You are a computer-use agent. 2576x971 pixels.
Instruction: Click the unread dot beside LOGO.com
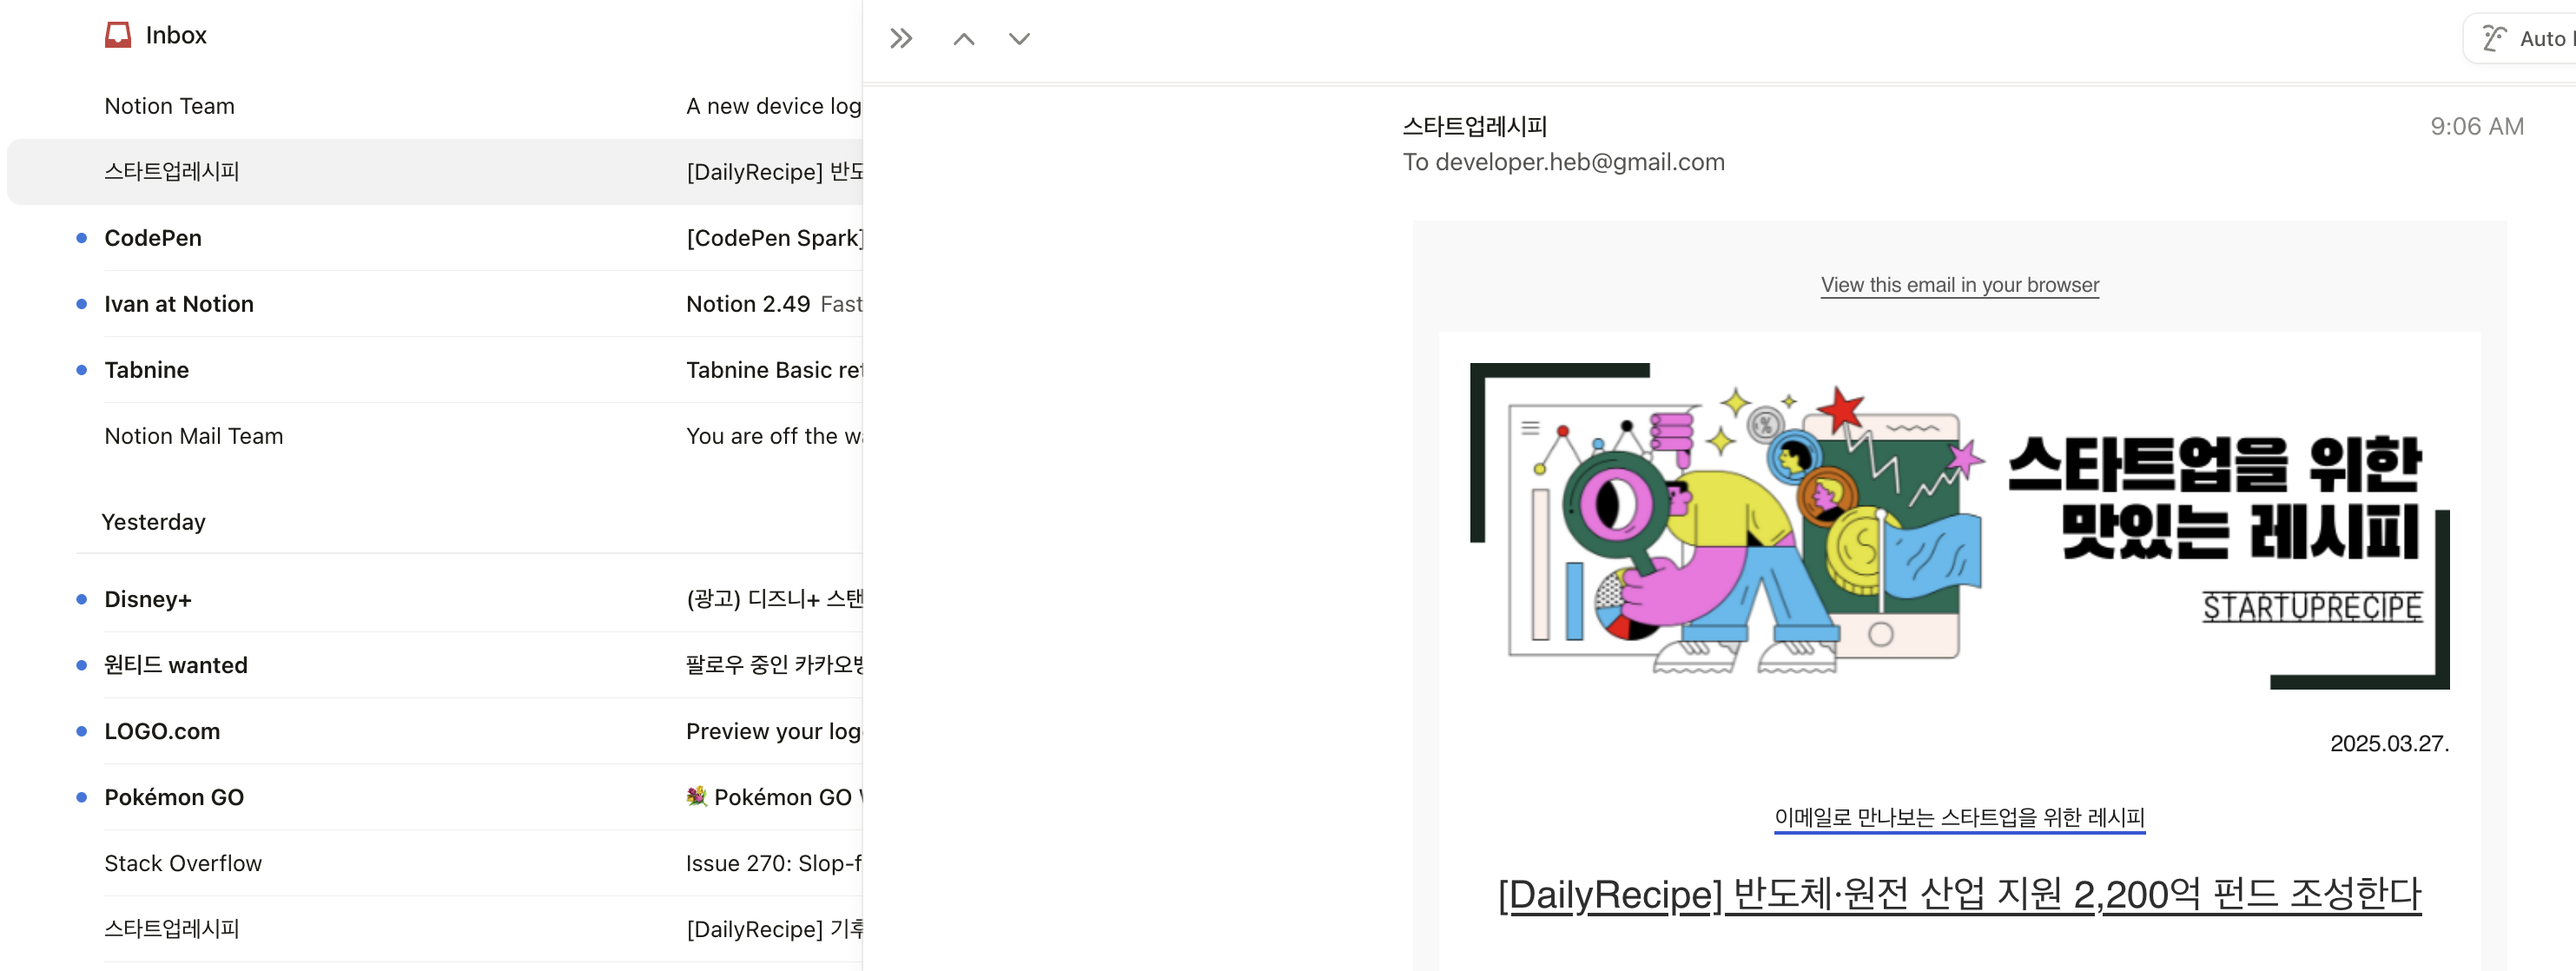click(82, 731)
